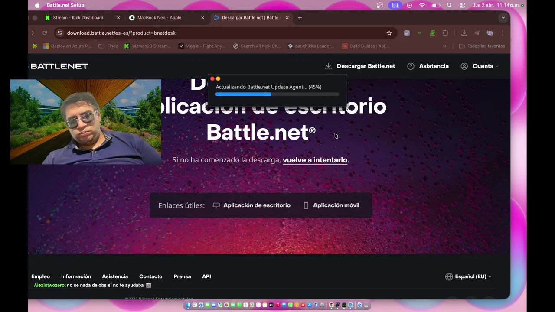Open Aplicación de escritorio link
This screenshot has height=312, width=555.
[x=251, y=205]
